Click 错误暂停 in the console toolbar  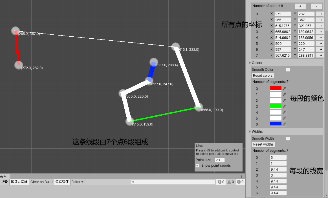(x=62, y=182)
